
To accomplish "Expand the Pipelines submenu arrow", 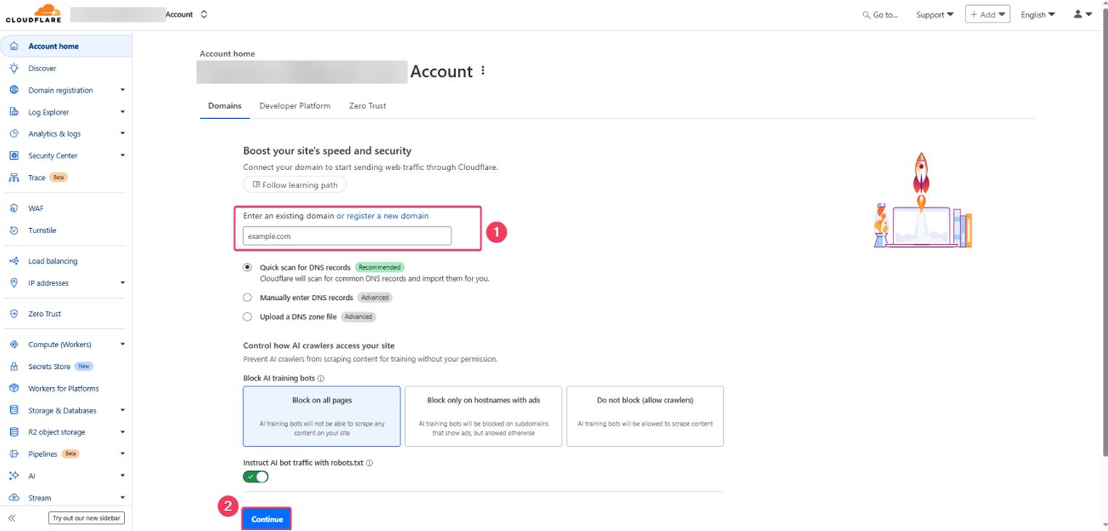I will pos(122,454).
